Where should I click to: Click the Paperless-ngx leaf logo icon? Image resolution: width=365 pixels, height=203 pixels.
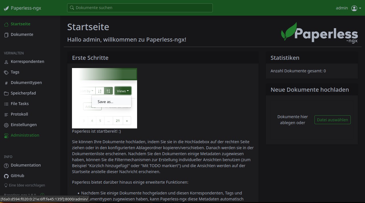pyautogui.click(x=6, y=8)
